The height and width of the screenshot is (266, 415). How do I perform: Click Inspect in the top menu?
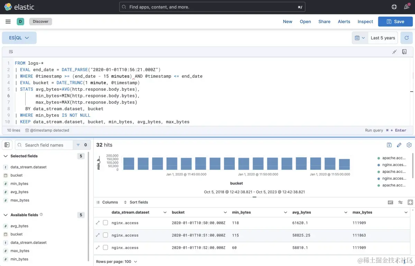click(365, 21)
